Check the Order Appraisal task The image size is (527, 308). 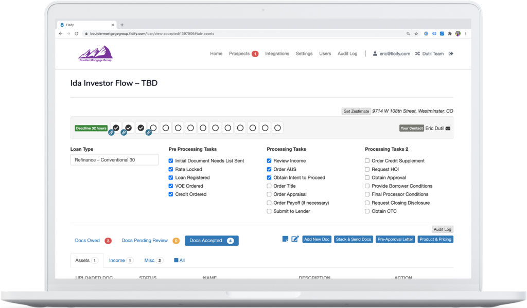(x=269, y=194)
